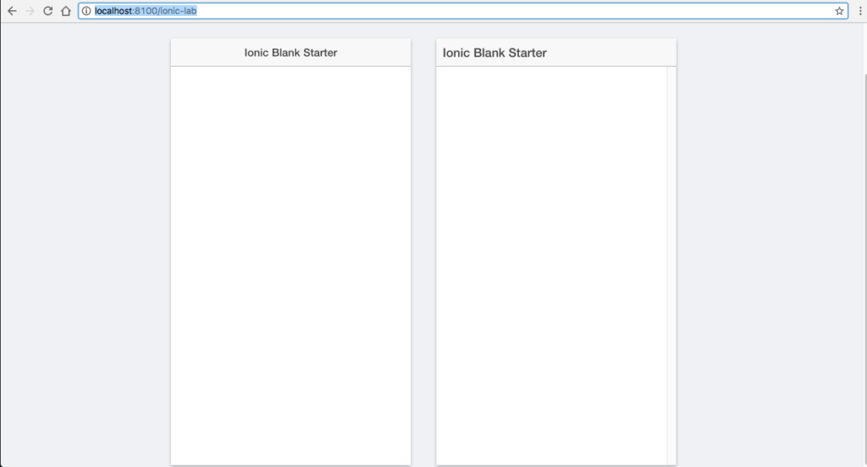This screenshot has height=467, width=867.
Task: Bookmark this page with the star
Action: click(839, 11)
